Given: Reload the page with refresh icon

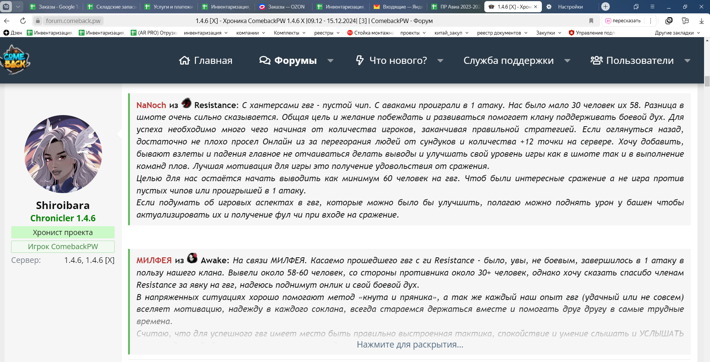Looking at the screenshot, I should coord(23,21).
